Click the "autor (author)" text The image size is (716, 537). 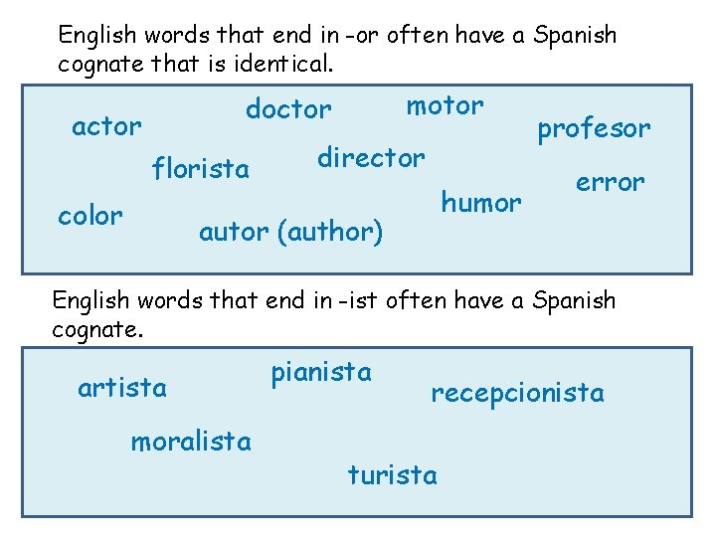290,233
